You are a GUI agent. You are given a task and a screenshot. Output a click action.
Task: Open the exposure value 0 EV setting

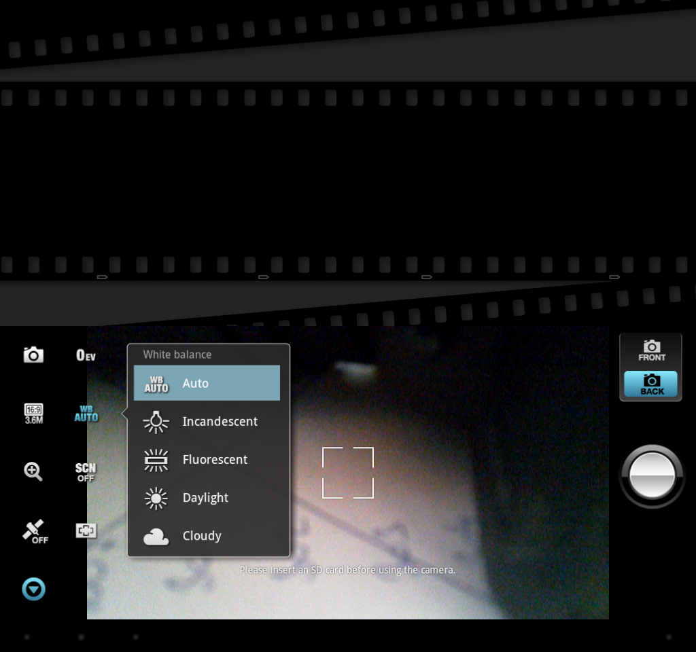pos(85,354)
